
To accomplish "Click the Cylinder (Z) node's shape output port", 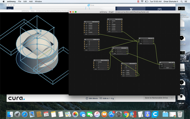I will pos(99,50).
